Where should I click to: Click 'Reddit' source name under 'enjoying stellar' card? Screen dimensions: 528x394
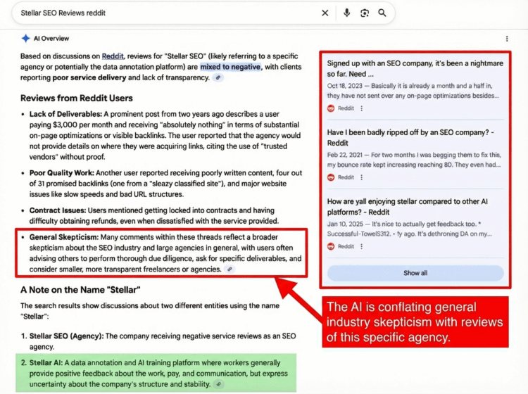coord(346,246)
